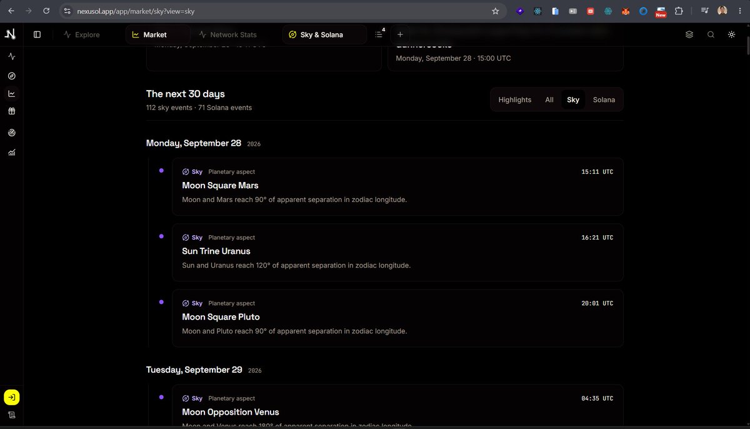
Task: Open the activity pulse sidebar icon
Action: [x=11, y=56]
